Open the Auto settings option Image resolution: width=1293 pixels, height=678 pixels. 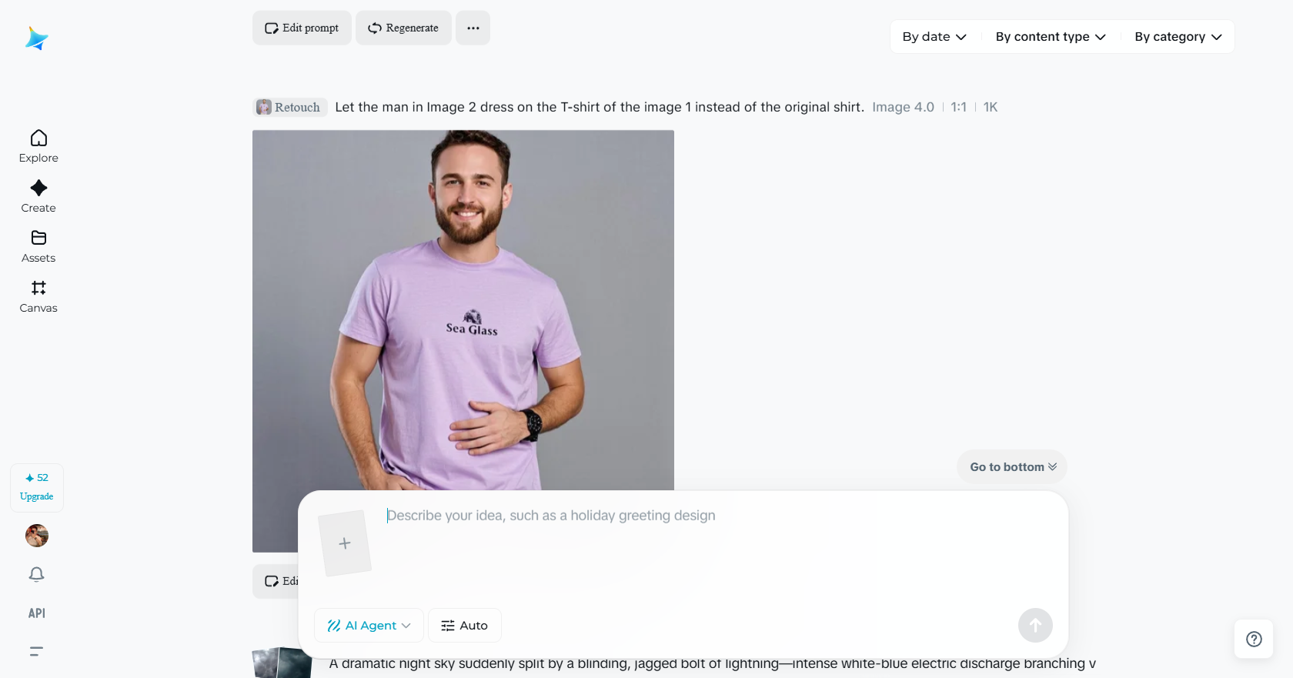pos(464,626)
